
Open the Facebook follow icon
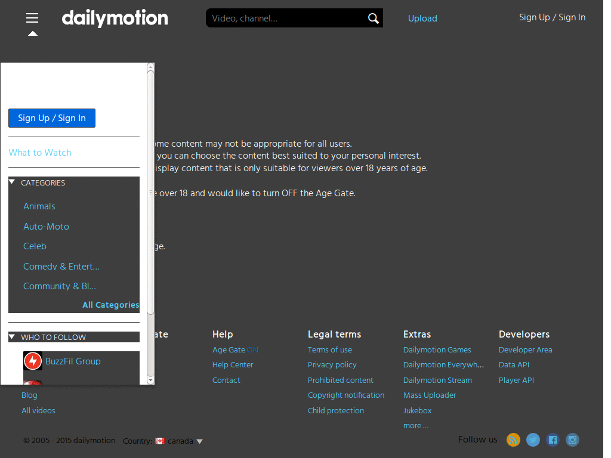coord(553,440)
